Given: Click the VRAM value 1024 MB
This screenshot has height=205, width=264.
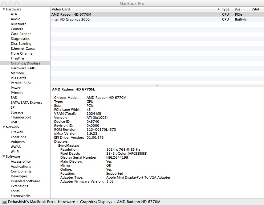Looking at the screenshot, I should tap(94, 114).
